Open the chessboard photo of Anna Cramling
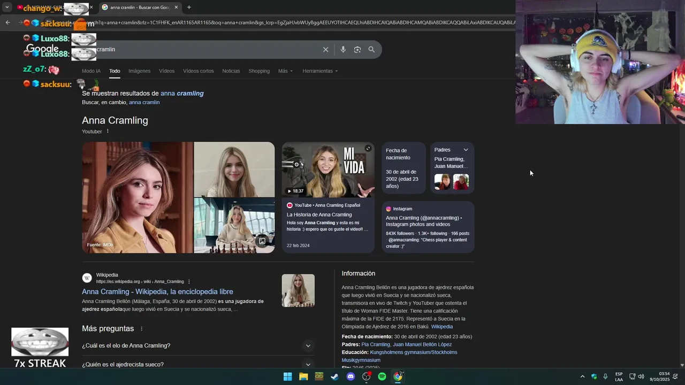This screenshot has height=385, width=685. 234,226
